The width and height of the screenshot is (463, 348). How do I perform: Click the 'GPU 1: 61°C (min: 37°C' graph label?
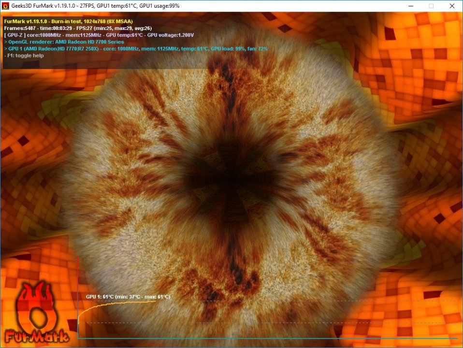coord(128,297)
